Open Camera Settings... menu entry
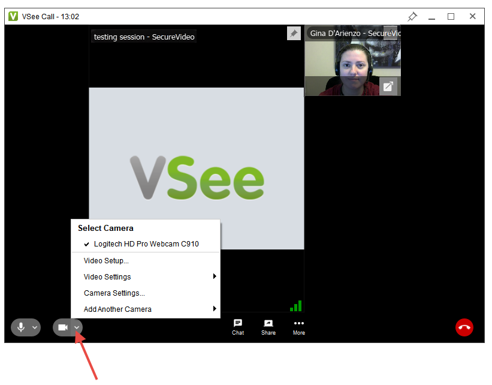Viewport: 492px width, 385px height. pyautogui.click(x=146, y=293)
